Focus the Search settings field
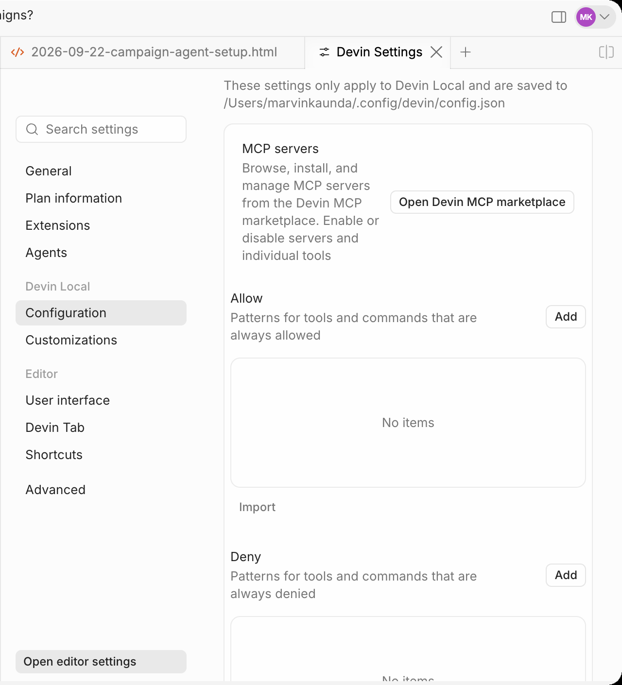Screen dimensions: 622x685 [x=101, y=129]
